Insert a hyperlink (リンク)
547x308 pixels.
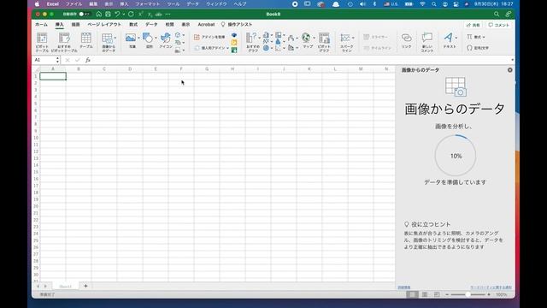pyautogui.click(x=407, y=41)
